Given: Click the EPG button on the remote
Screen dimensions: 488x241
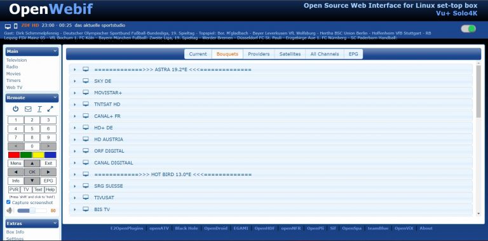Looking at the screenshot, I should (x=48, y=181).
